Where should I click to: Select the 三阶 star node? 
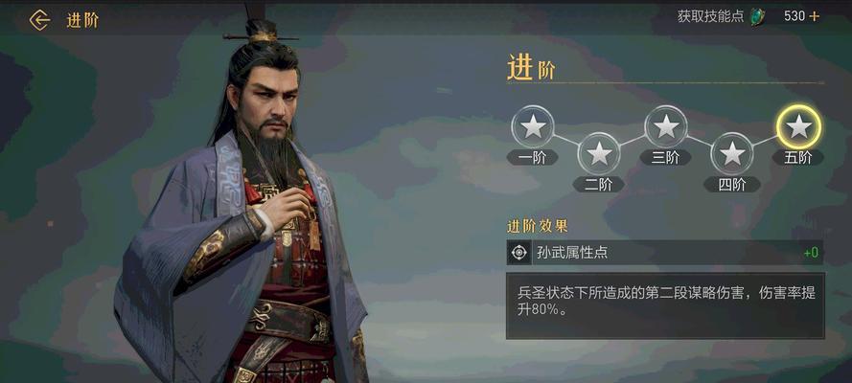(x=666, y=126)
